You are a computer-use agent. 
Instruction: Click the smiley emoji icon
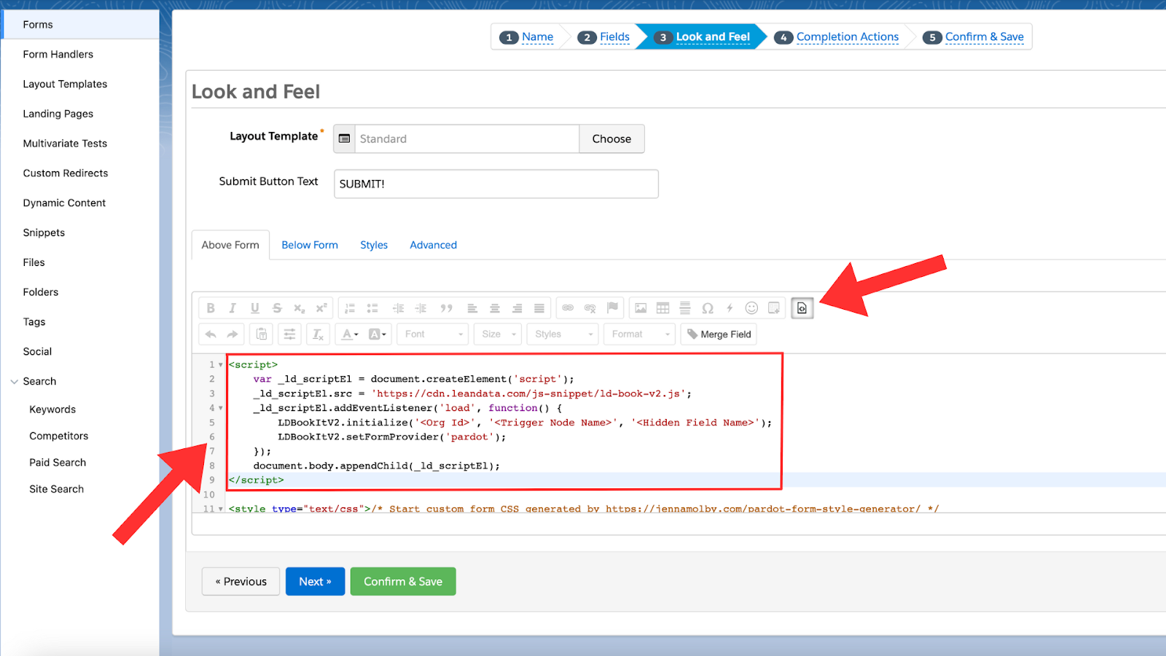pyautogui.click(x=751, y=308)
